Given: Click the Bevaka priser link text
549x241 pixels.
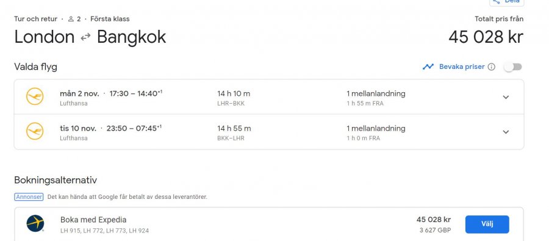Looking at the screenshot, I should click(x=462, y=67).
